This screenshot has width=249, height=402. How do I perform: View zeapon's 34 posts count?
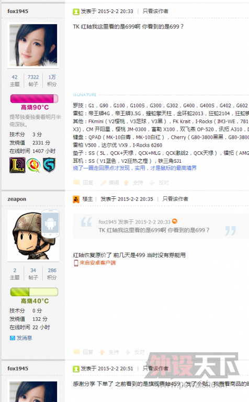click(x=33, y=271)
